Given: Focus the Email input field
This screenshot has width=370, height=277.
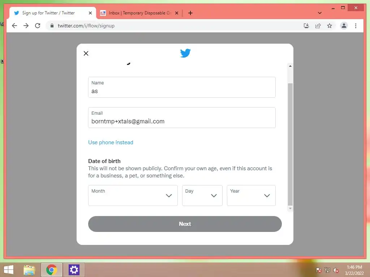Looking at the screenshot, I should 182,118.
